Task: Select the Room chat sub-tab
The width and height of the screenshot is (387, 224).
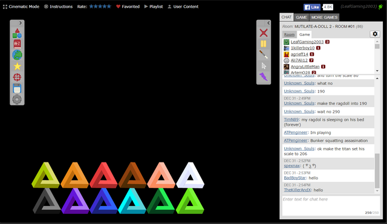Action: click(x=289, y=34)
